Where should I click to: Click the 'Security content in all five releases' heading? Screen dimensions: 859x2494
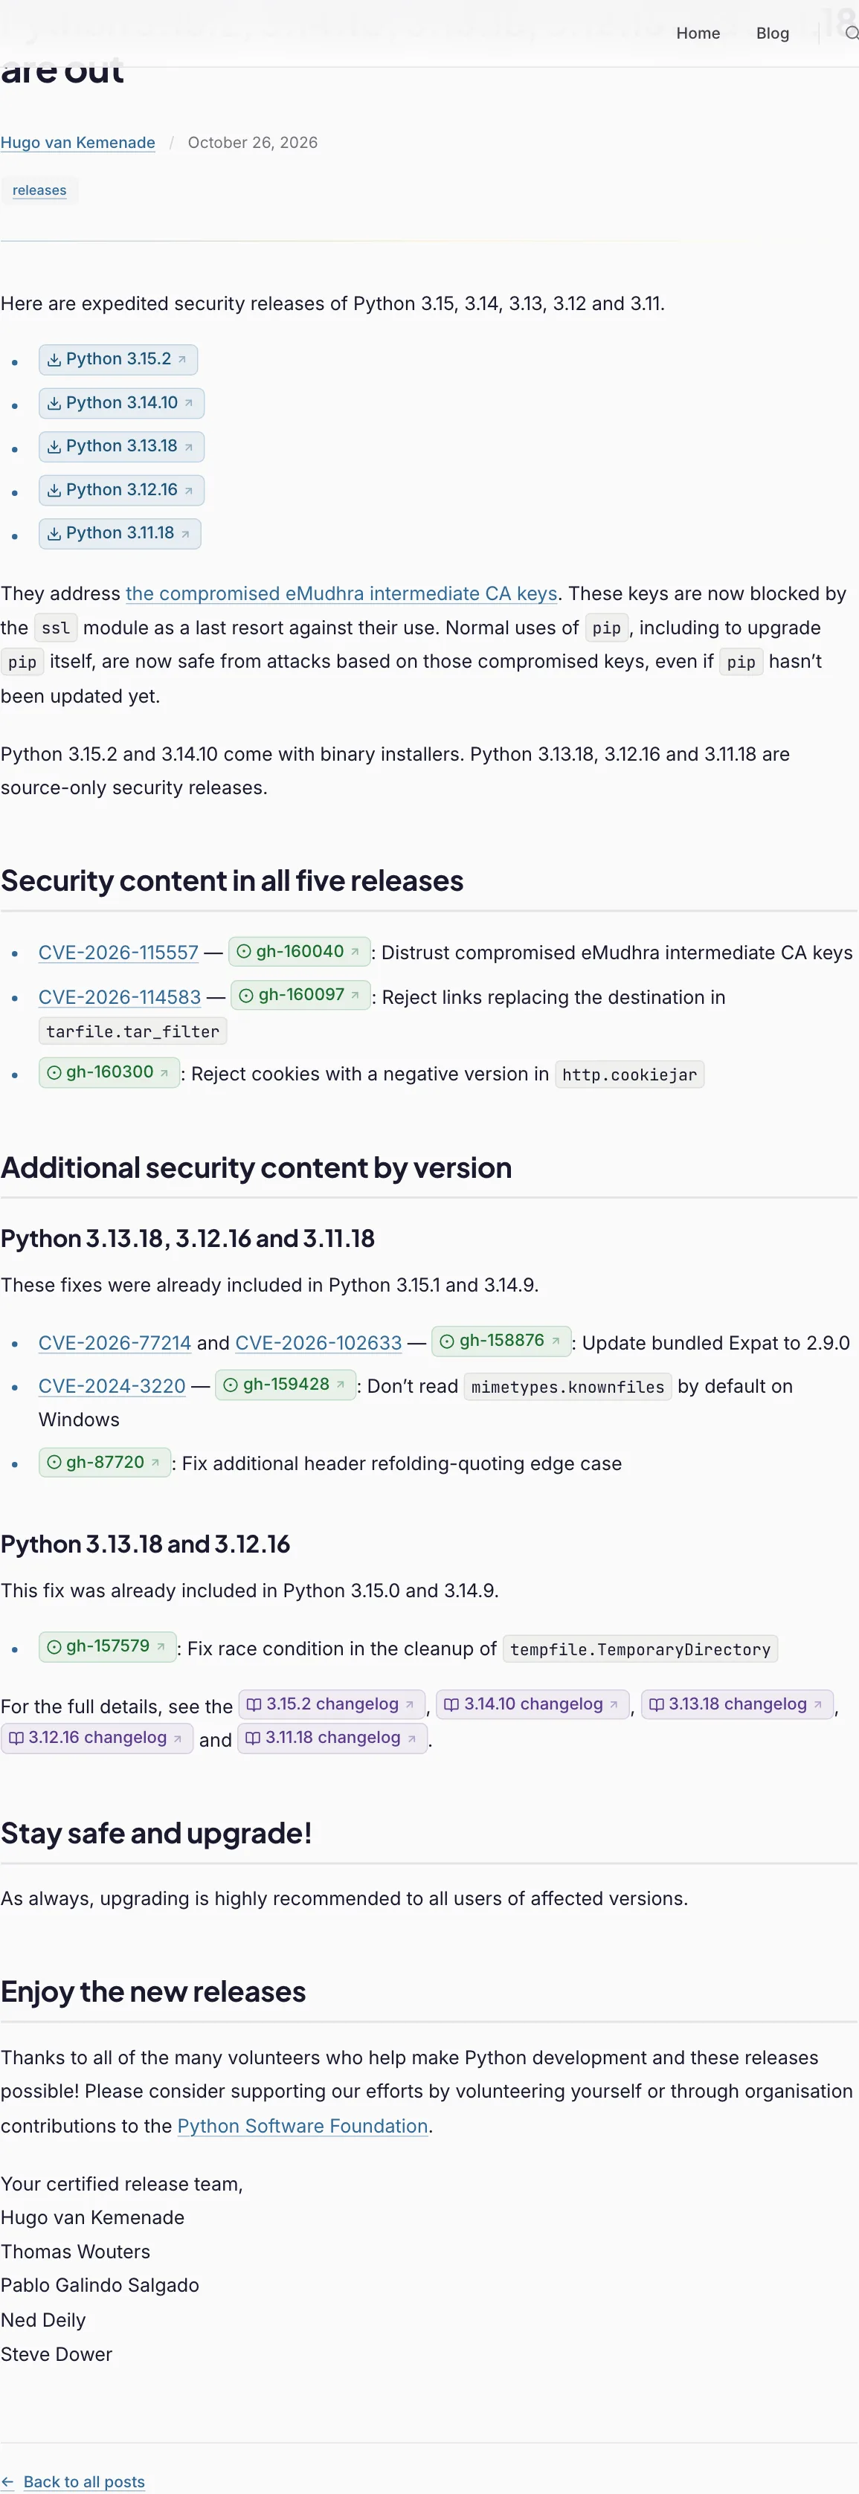tap(233, 881)
